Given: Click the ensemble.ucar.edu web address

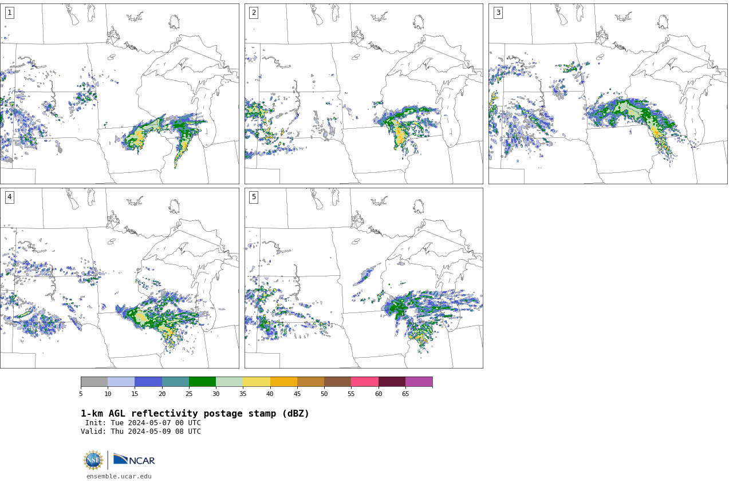Looking at the screenshot, I should pyautogui.click(x=119, y=476).
